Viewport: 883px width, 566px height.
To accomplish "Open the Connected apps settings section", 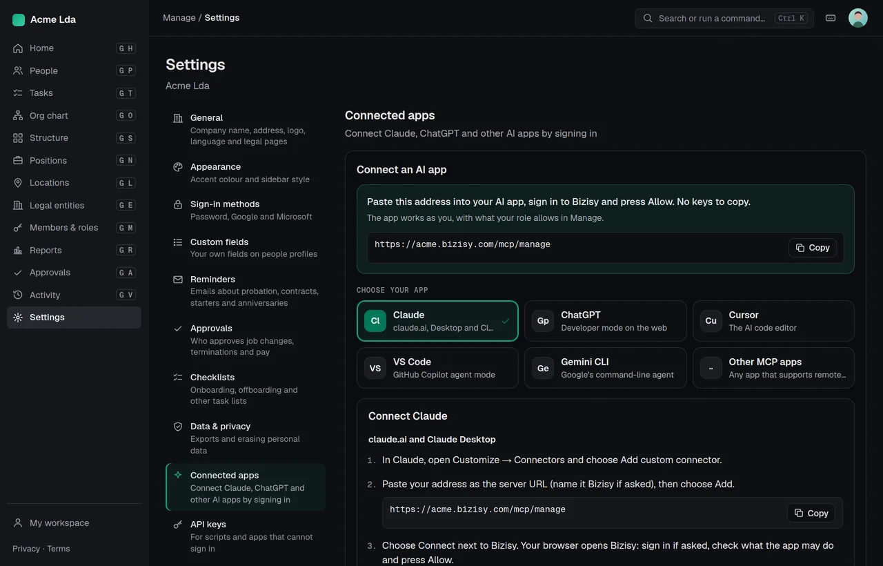I will pyautogui.click(x=246, y=487).
